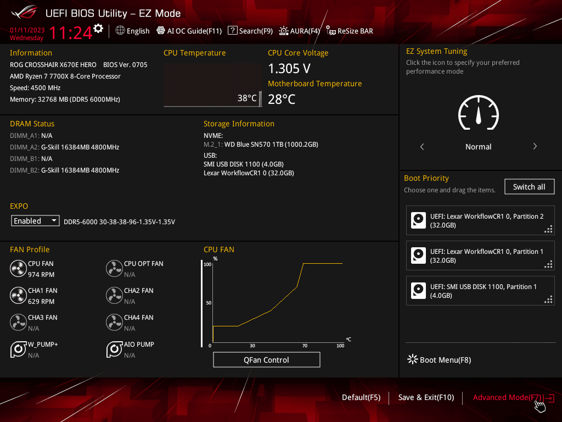
Task: Click the CPU OPT FAN icon
Action: pos(114,268)
